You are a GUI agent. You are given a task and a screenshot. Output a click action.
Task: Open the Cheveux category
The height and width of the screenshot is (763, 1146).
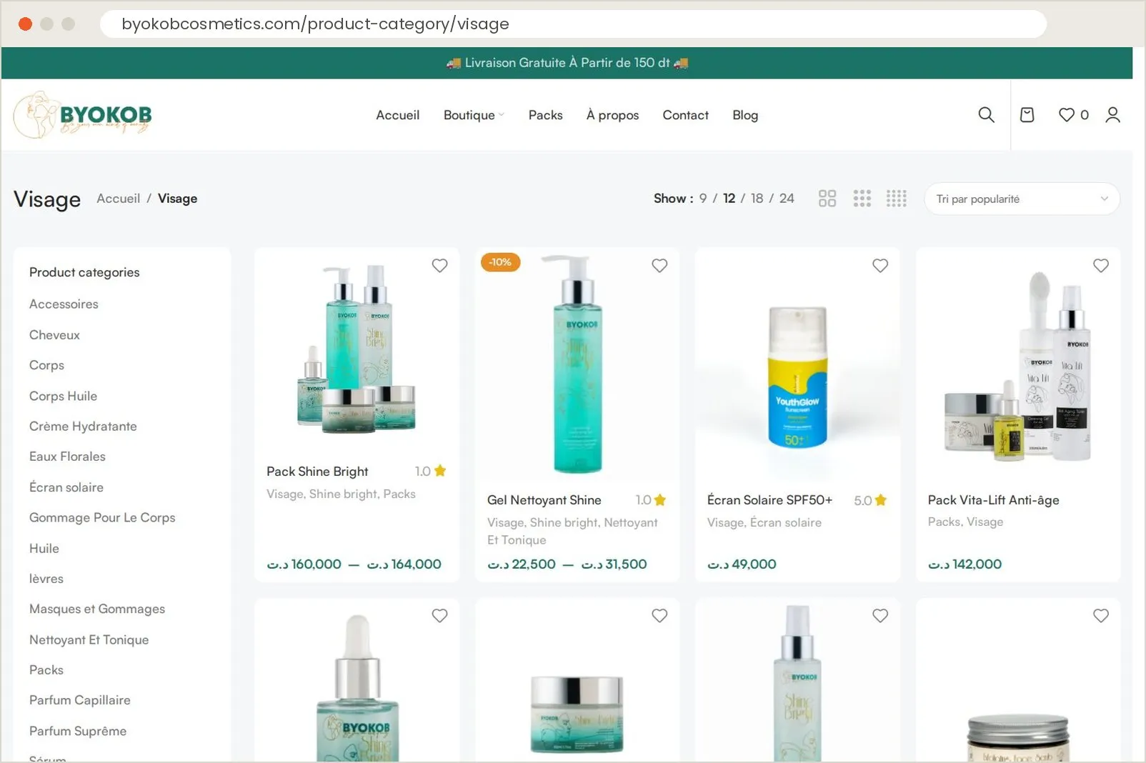click(54, 335)
